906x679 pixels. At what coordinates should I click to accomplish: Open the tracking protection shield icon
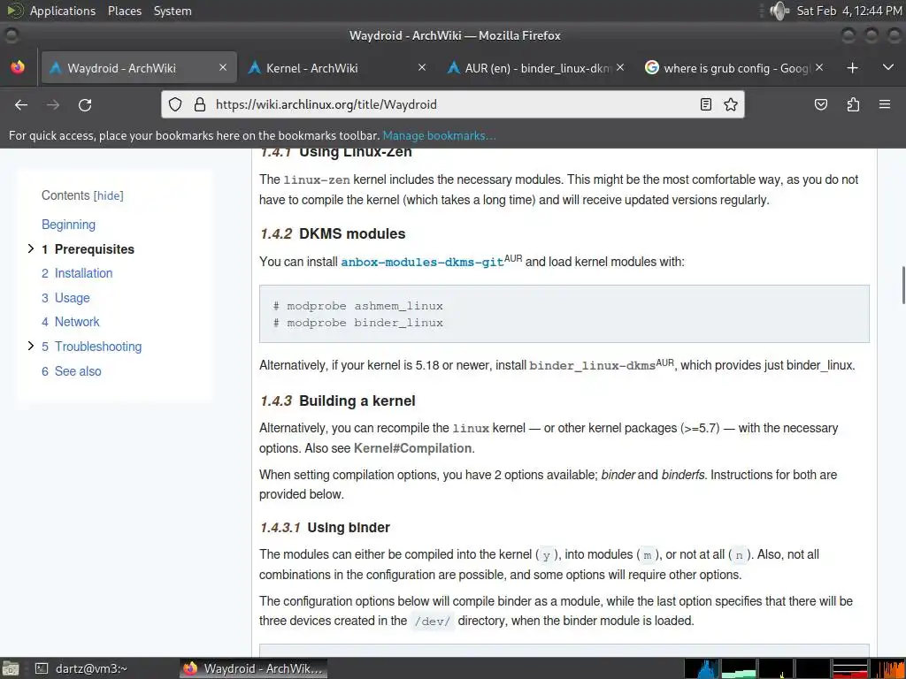[x=175, y=104]
